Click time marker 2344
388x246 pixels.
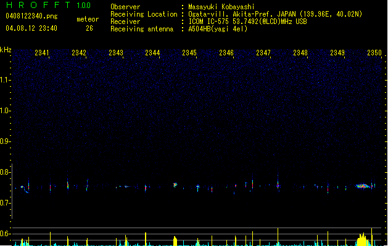click(x=152, y=53)
